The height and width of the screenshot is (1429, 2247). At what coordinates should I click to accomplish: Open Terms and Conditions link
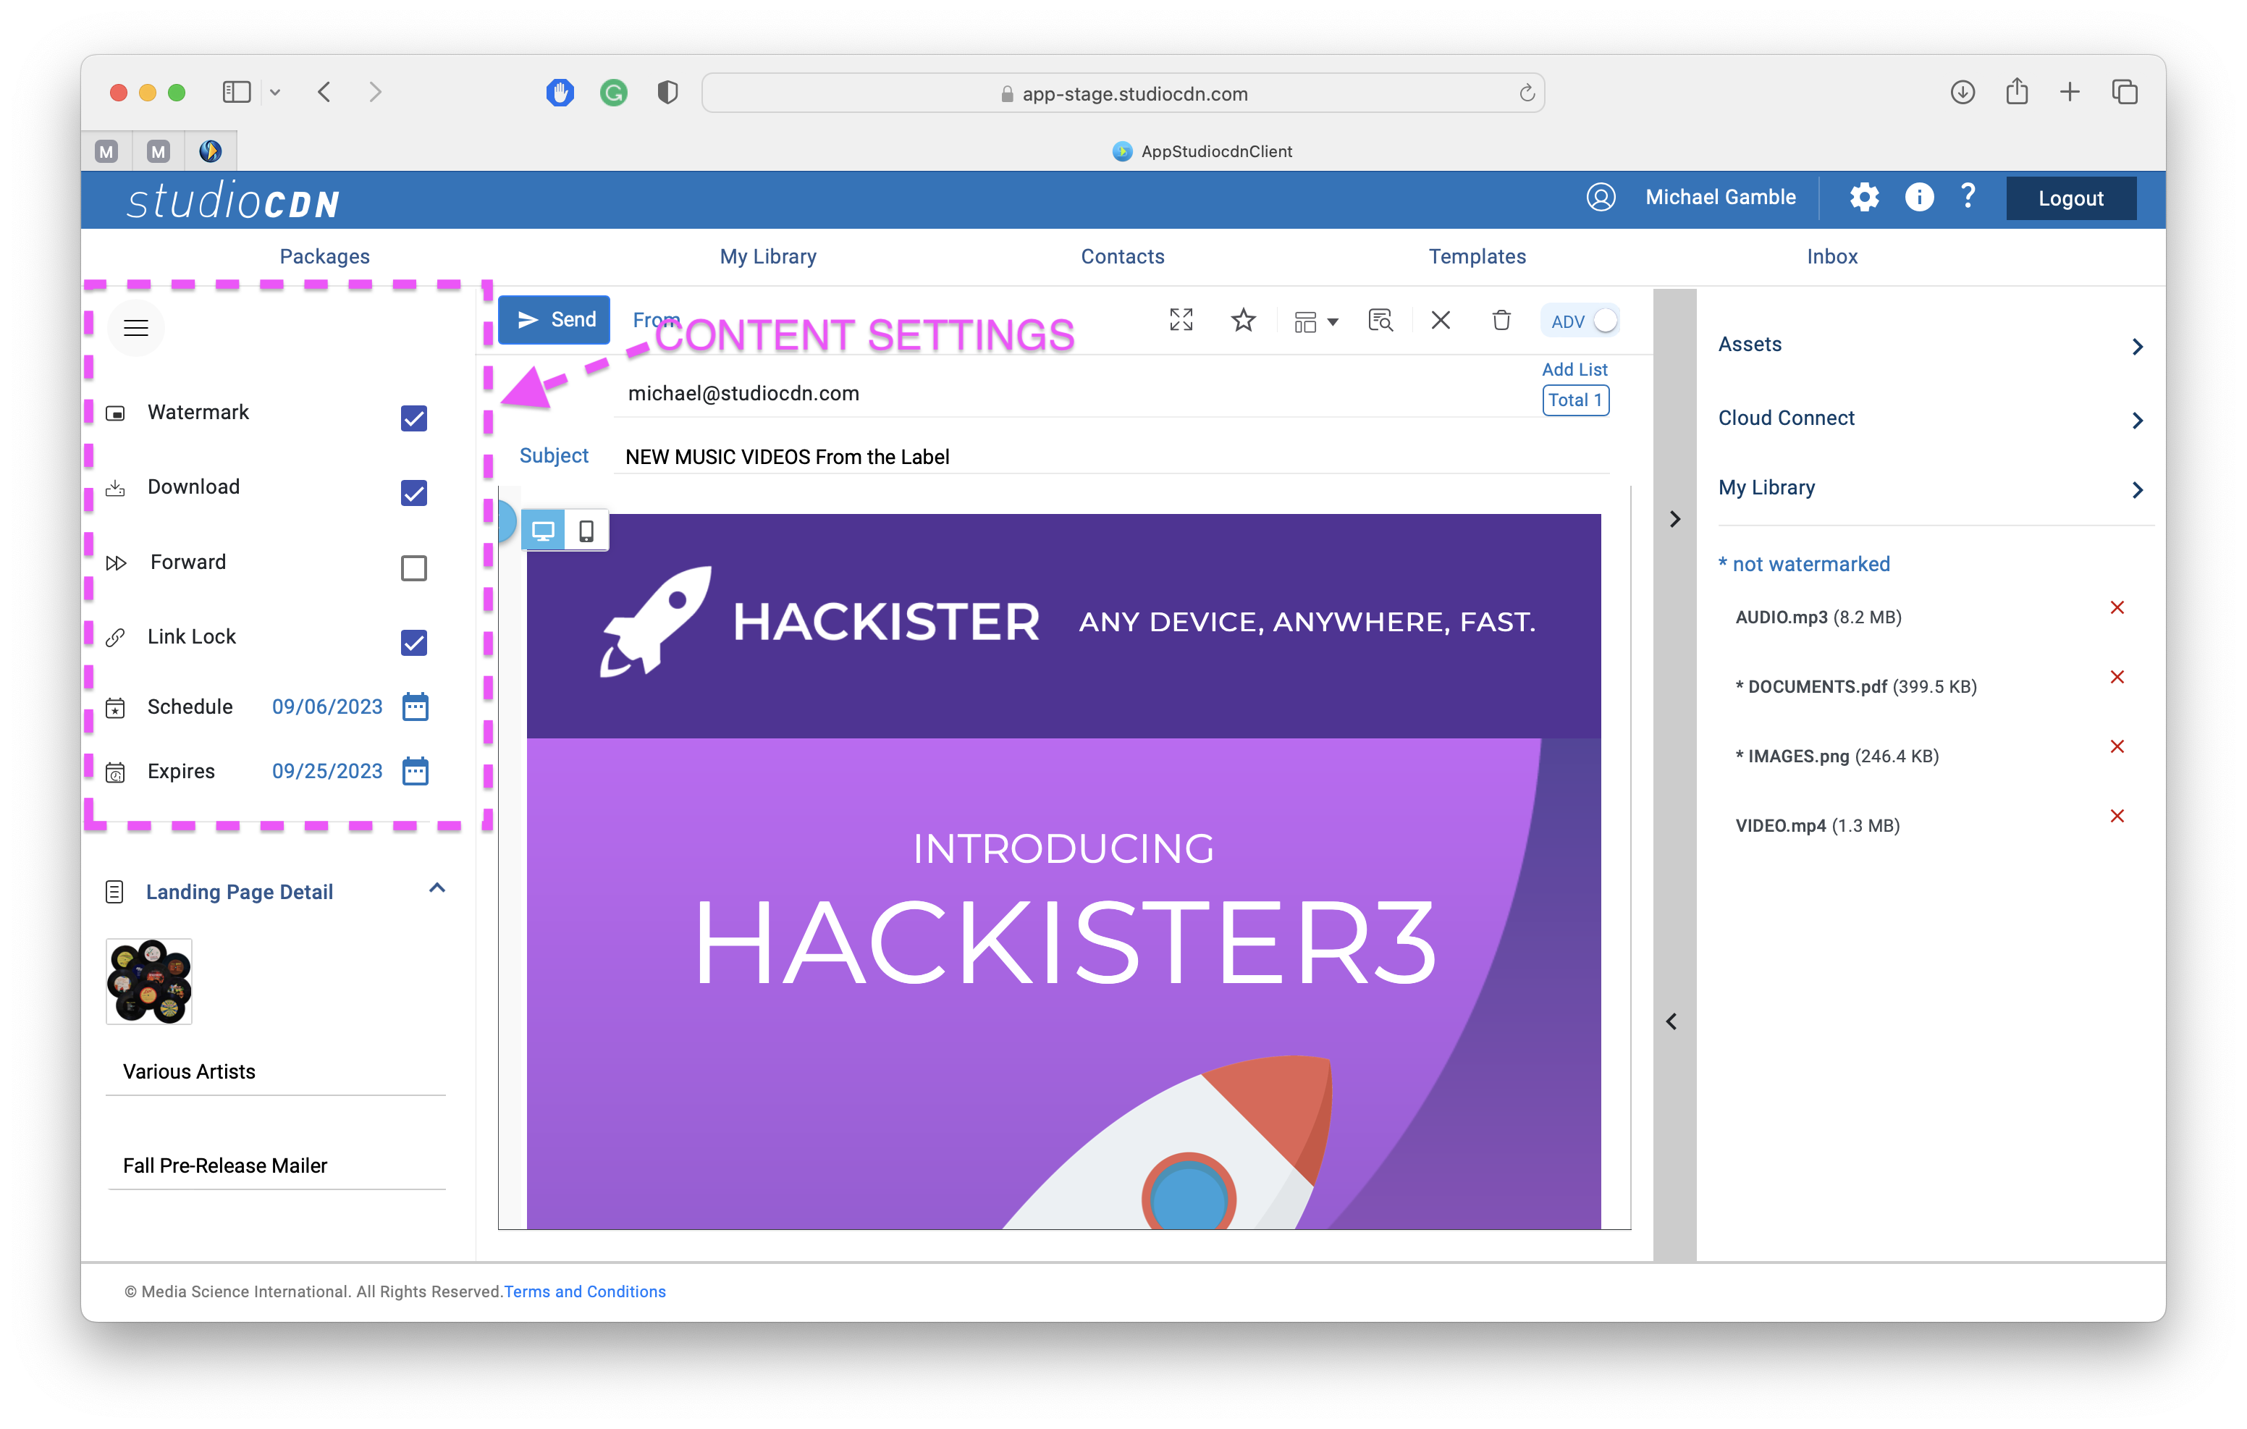(585, 1291)
